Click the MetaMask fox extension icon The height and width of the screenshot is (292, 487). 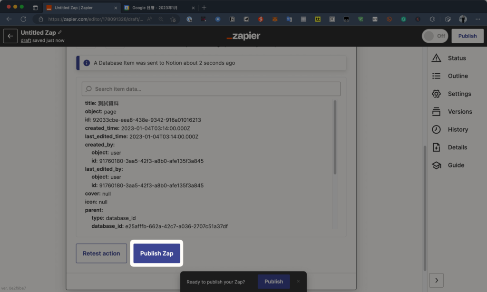point(275,19)
